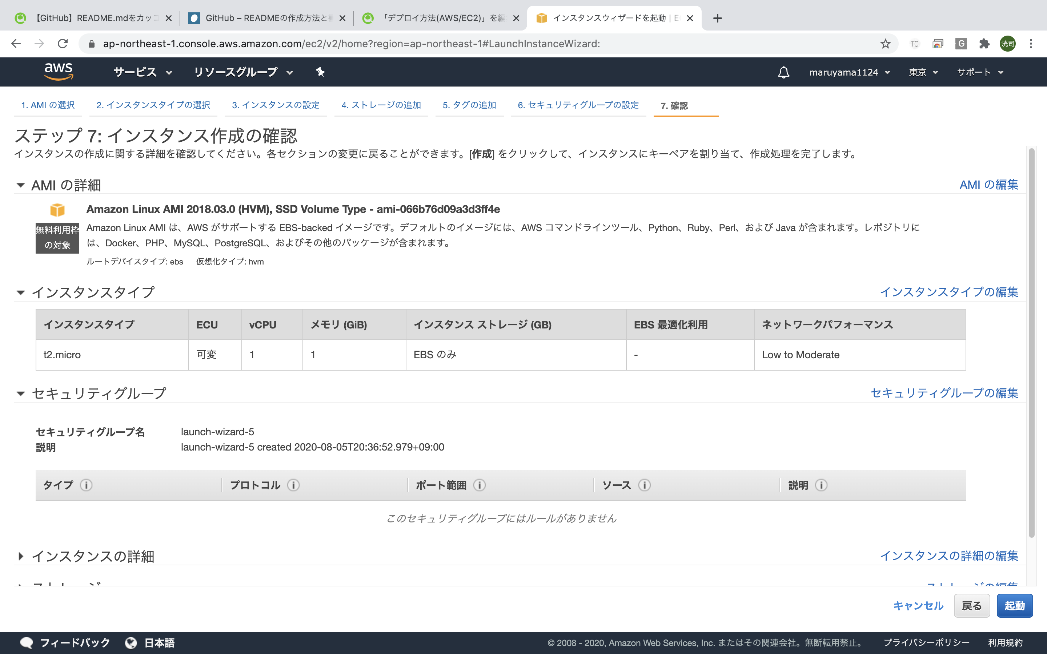Open the サービス dropdown menu

pos(143,72)
